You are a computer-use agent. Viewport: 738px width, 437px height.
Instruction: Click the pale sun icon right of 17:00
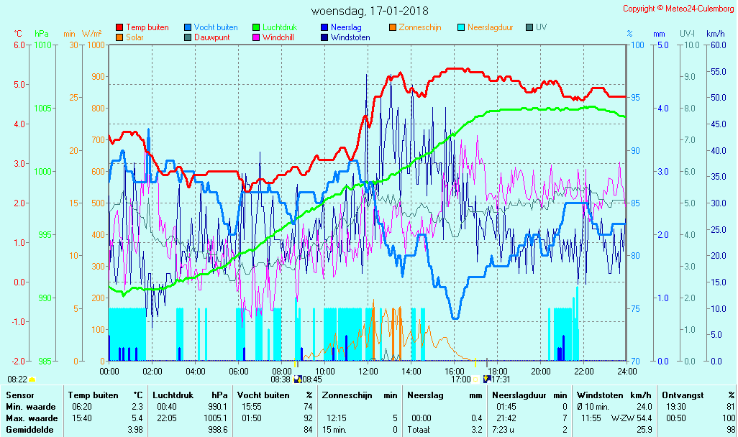475,379
